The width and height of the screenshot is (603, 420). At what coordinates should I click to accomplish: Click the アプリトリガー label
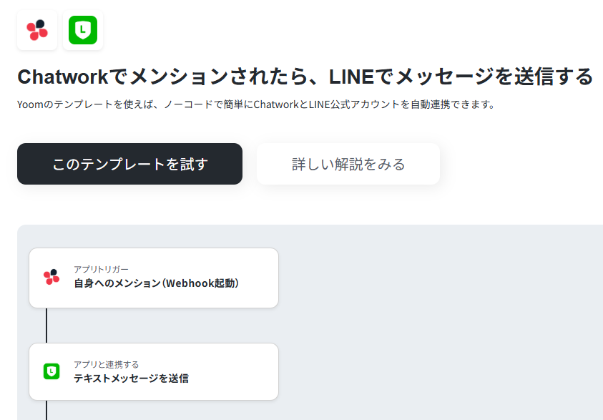click(101, 269)
